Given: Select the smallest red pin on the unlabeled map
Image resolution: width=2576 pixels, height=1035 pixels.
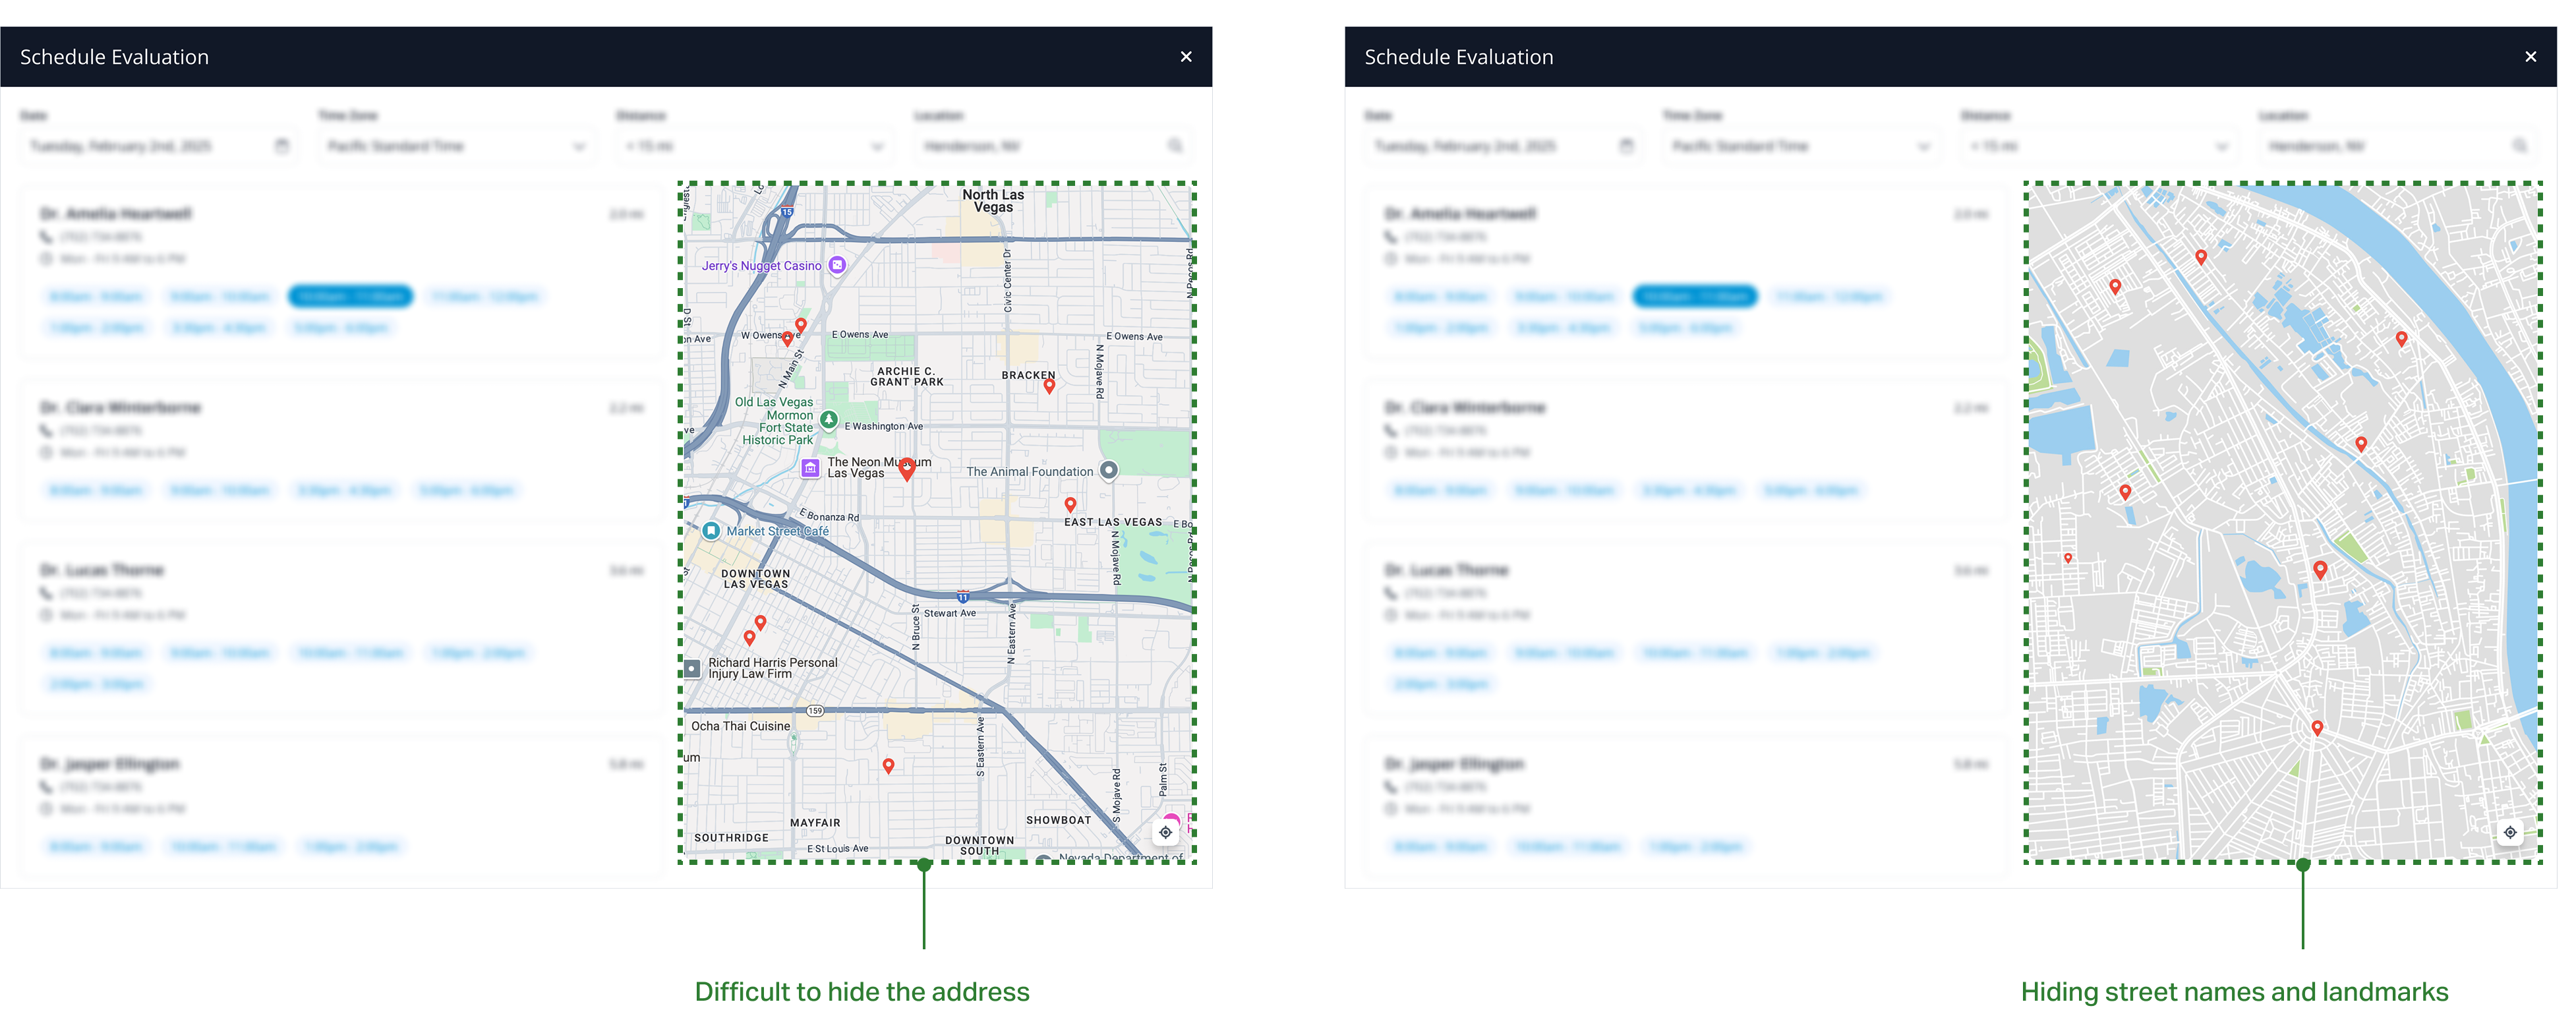Looking at the screenshot, I should point(2068,559).
